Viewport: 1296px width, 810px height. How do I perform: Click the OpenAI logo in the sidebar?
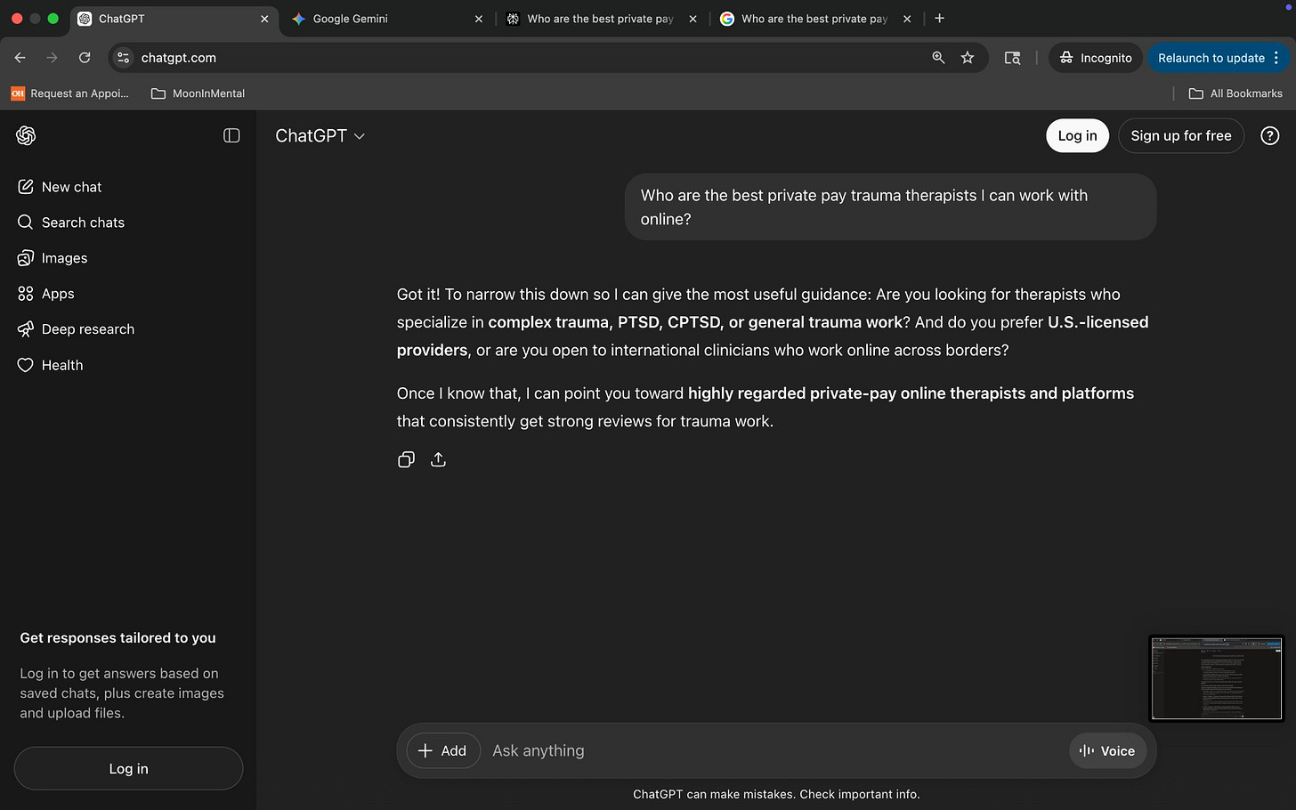[x=26, y=135]
